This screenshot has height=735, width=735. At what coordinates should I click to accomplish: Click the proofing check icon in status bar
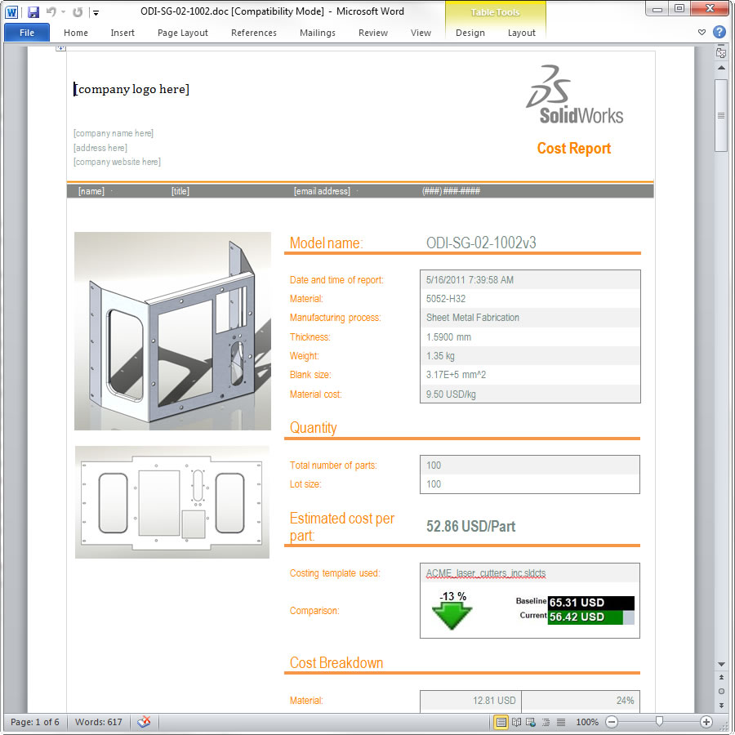(145, 722)
